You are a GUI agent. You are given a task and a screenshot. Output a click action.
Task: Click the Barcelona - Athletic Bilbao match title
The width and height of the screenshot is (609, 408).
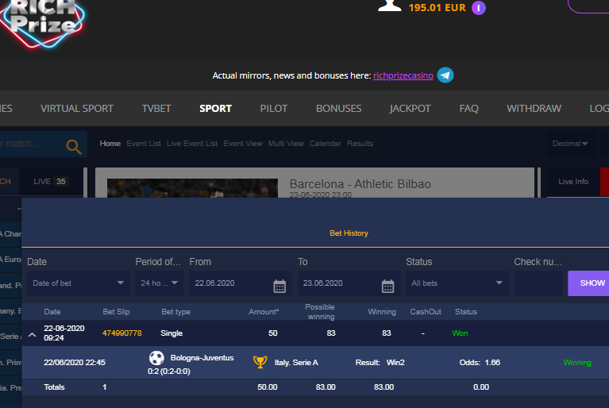pos(360,184)
